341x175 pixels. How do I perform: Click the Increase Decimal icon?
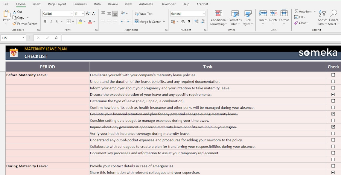coord(197,22)
